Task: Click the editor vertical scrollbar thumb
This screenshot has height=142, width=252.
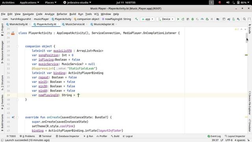Action: (x=247, y=38)
